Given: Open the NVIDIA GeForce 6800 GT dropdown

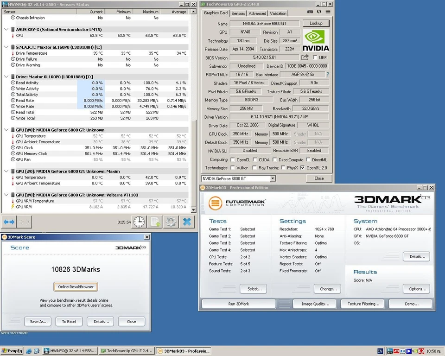Looking at the screenshot, I should [273, 178].
